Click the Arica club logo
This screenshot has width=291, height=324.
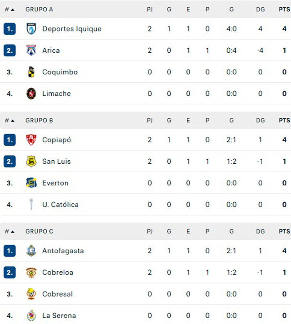[31, 51]
